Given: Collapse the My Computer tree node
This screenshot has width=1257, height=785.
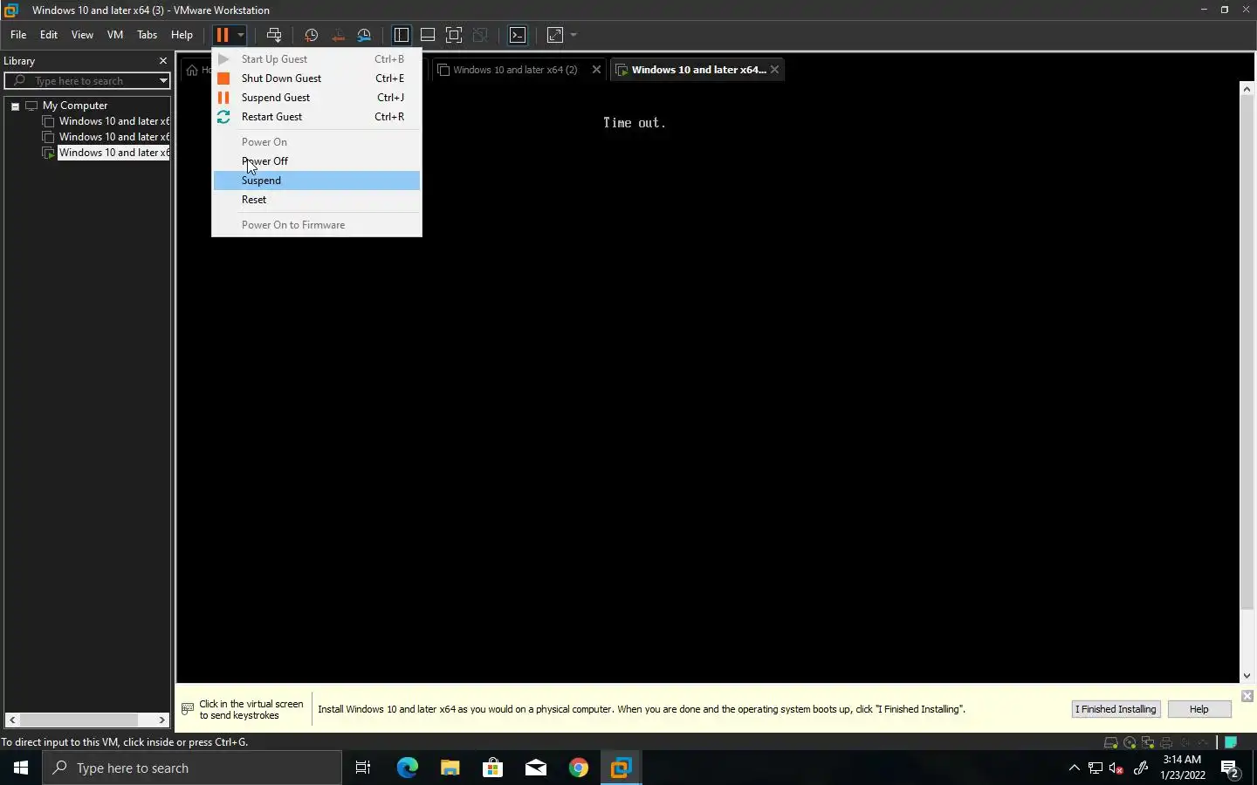Looking at the screenshot, I should pyautogui.click(x=15, y=106).
